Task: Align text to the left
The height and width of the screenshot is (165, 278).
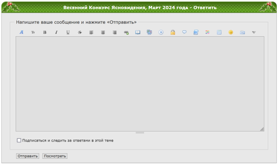Action: [x=91, y=32]
